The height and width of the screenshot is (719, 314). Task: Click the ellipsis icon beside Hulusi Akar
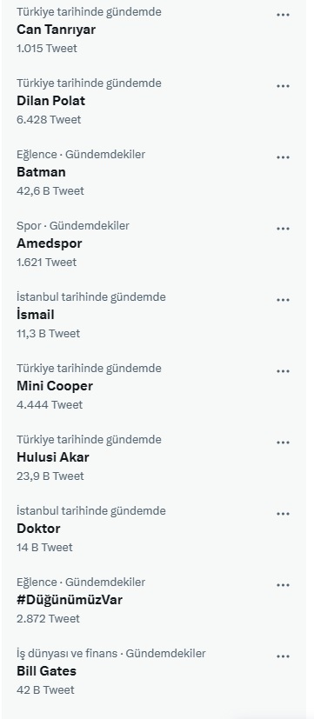(283, 443)
